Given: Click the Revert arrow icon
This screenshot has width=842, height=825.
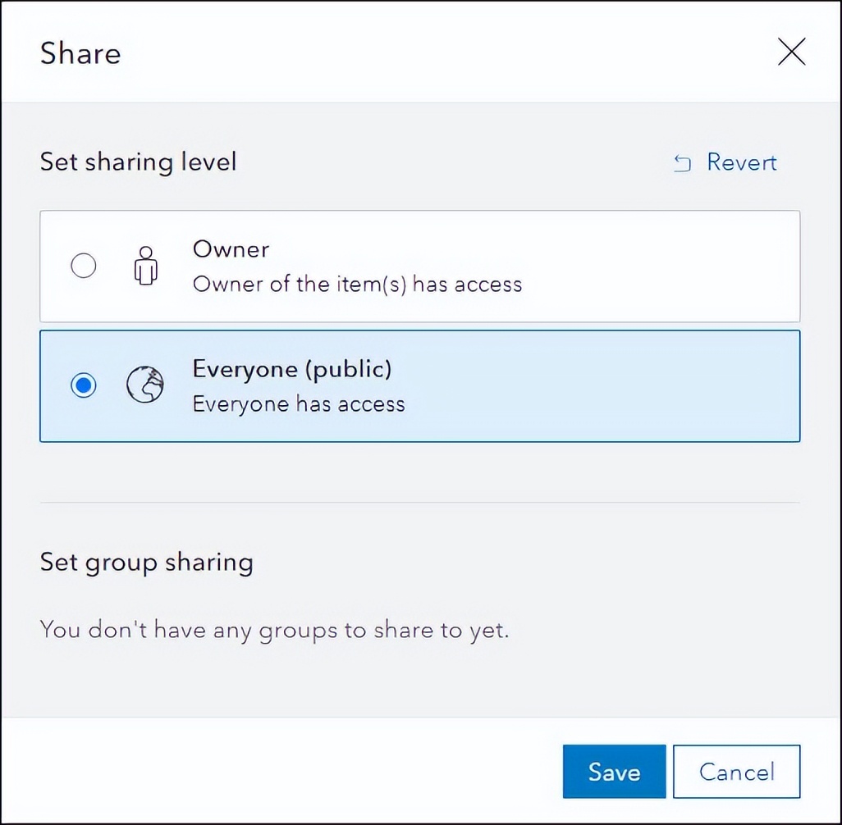Looking at the screenshot, I should pos(682,163).
